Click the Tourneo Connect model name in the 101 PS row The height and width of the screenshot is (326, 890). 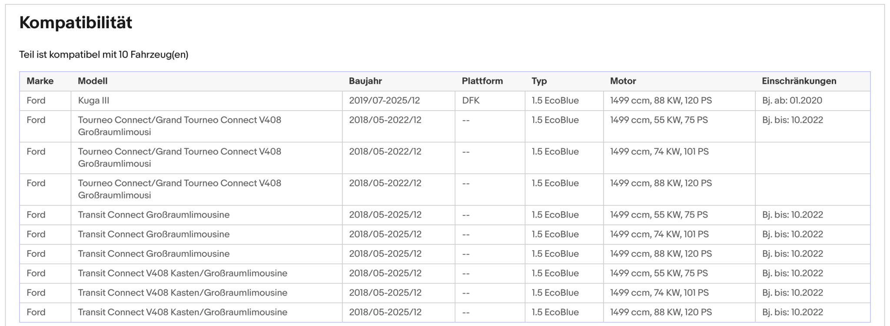[x=179, y=158]
